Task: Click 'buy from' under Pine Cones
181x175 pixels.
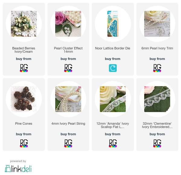Action: click(x=24, y=134)
